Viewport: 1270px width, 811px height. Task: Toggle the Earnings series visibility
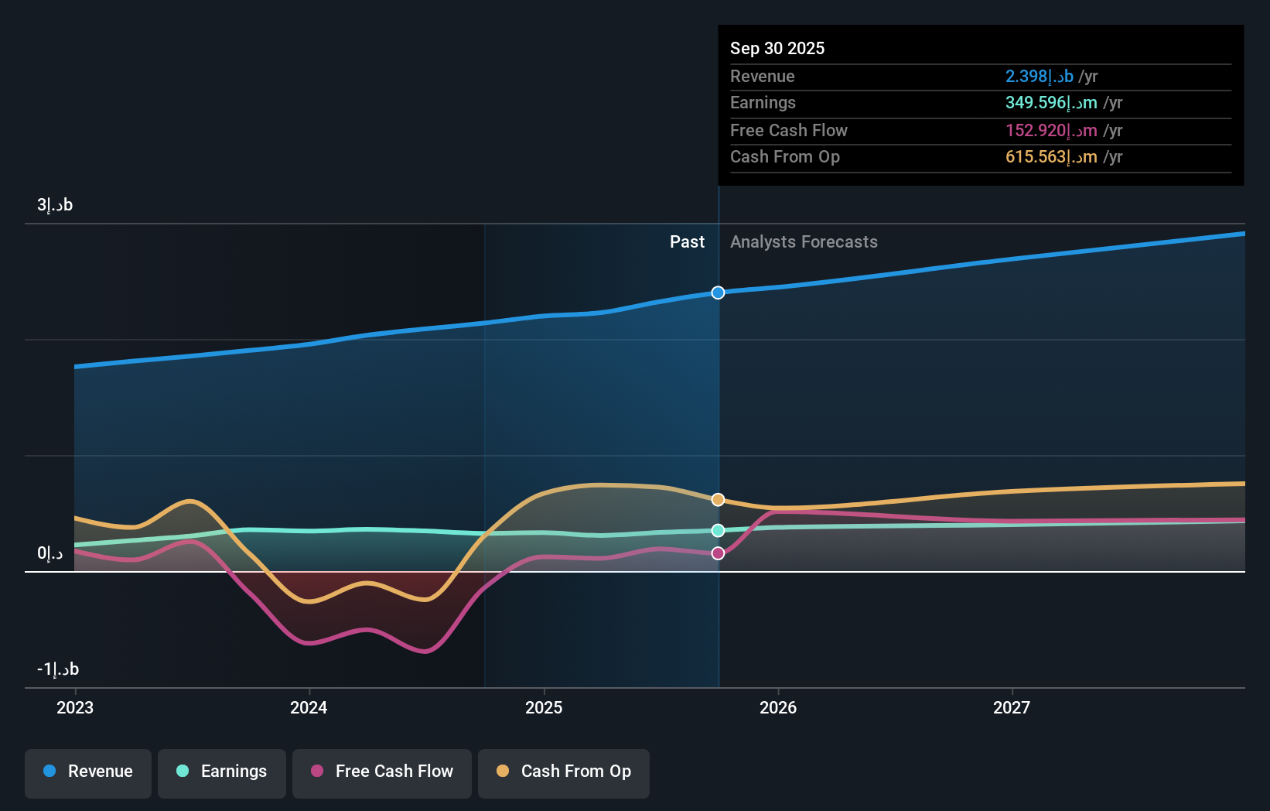[221, 772]
